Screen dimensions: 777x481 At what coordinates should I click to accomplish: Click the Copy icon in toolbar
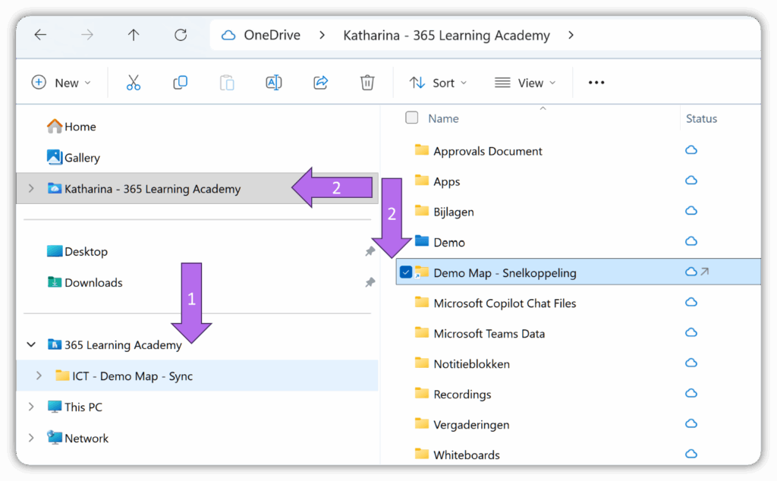point(181,83)
